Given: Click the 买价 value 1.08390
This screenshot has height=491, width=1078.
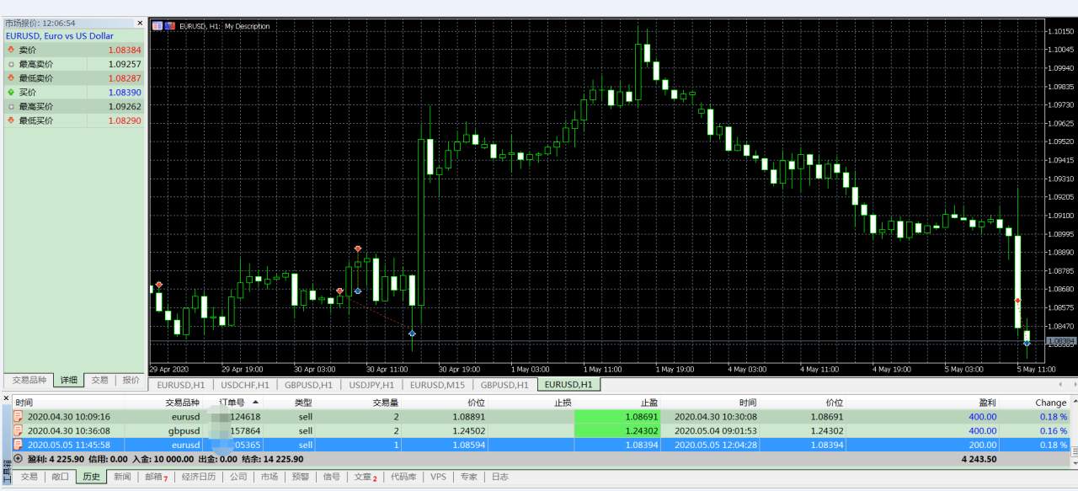Looking at the screenshot, I should click(x=125, y=93).
